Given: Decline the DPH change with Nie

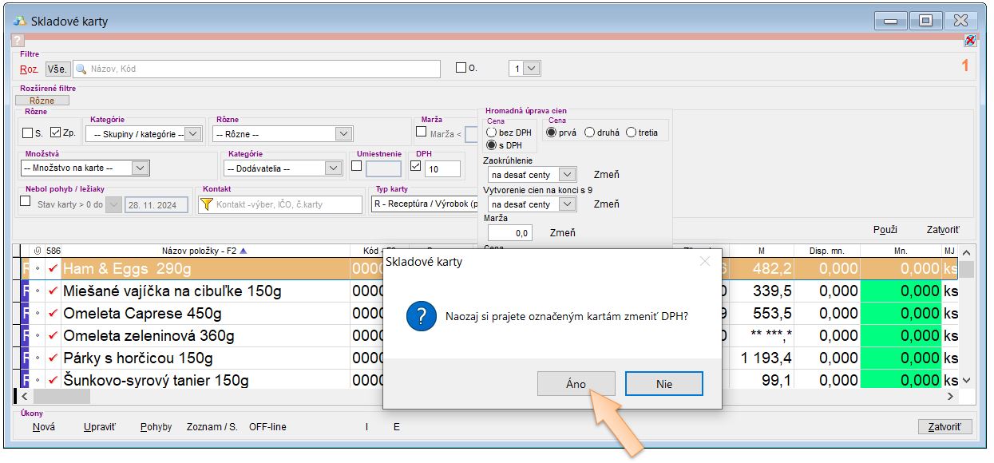Looking at the screenshot, I should click(x=663, y=384).
